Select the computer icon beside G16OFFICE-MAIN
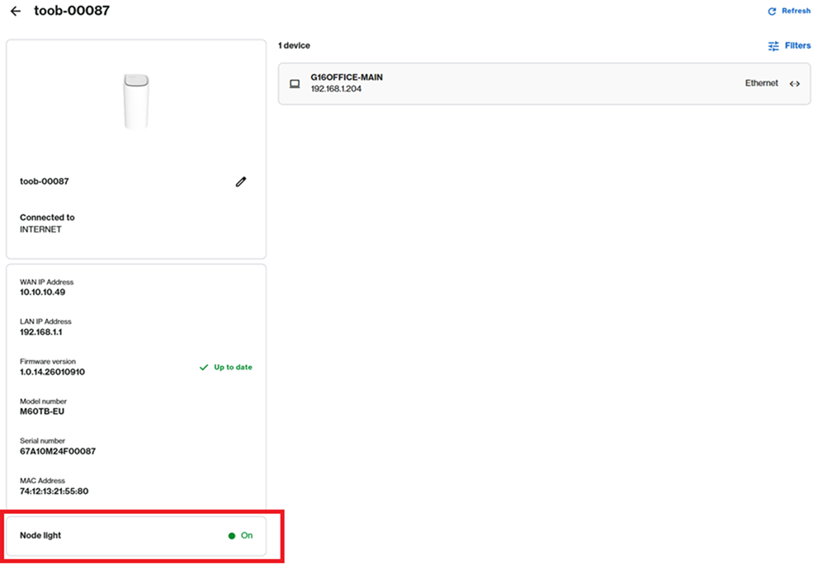Screen dimensions: 813x564 (295, 82)
